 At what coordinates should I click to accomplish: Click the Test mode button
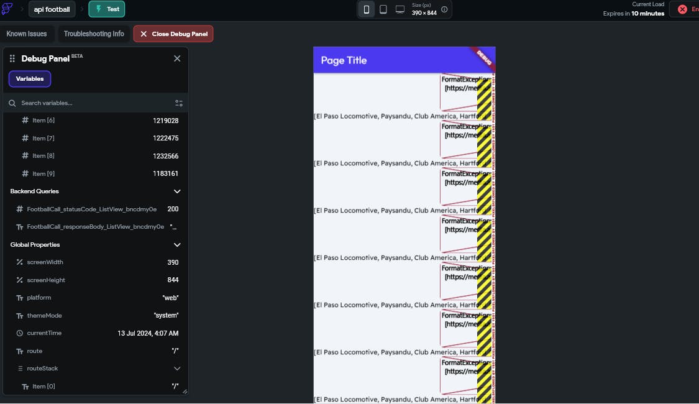pos(107,9)
